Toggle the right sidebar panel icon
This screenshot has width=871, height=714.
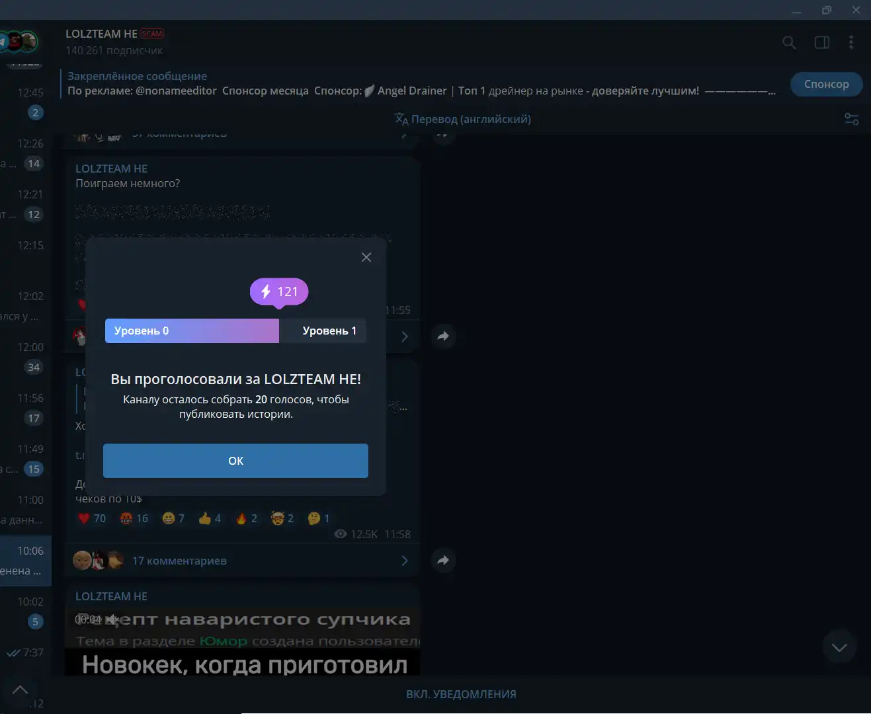822,42
